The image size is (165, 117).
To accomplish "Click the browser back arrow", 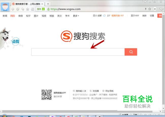I will click(13, 9).
